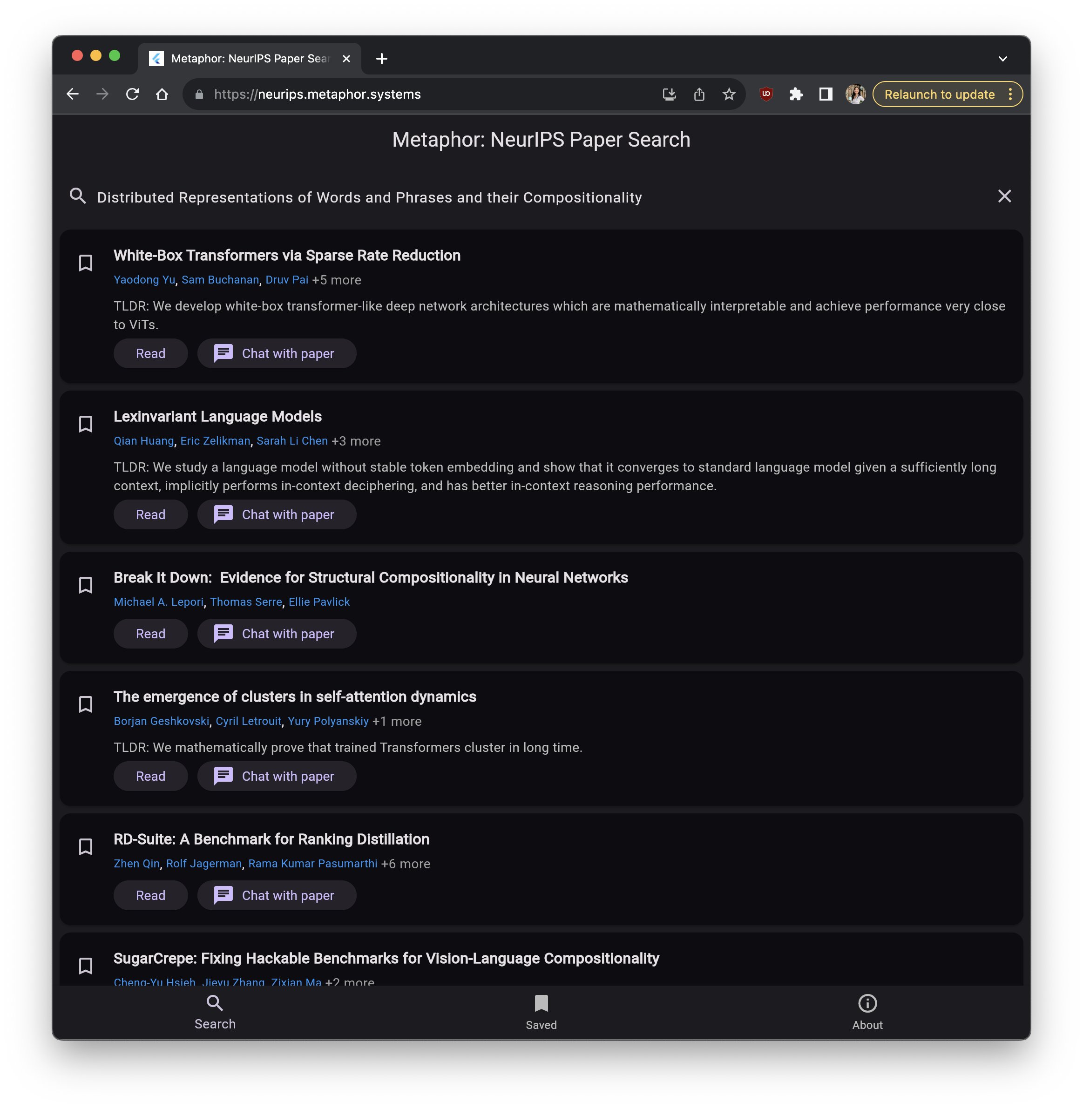Toggle bookmark on Lexinvariant Language Models

(85, 424)
